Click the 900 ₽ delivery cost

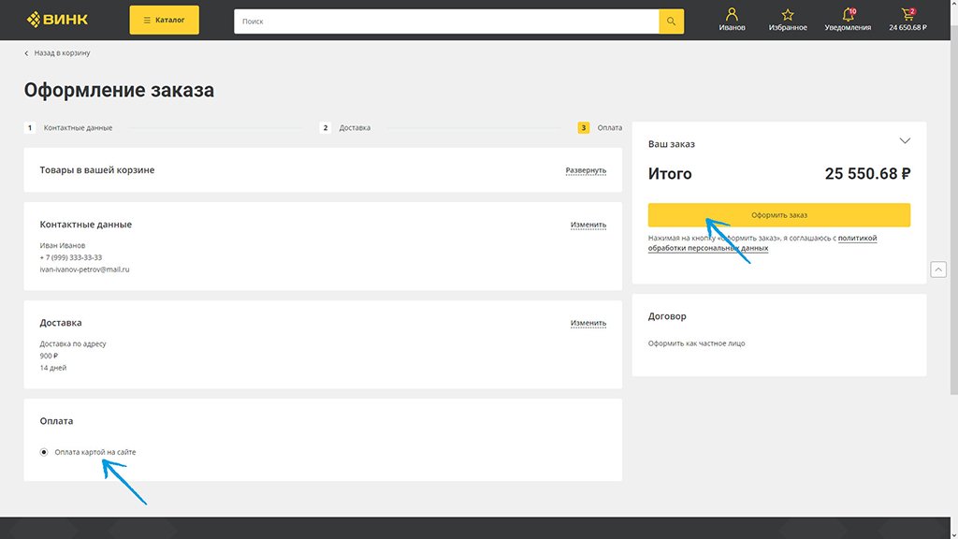point(49,356)
